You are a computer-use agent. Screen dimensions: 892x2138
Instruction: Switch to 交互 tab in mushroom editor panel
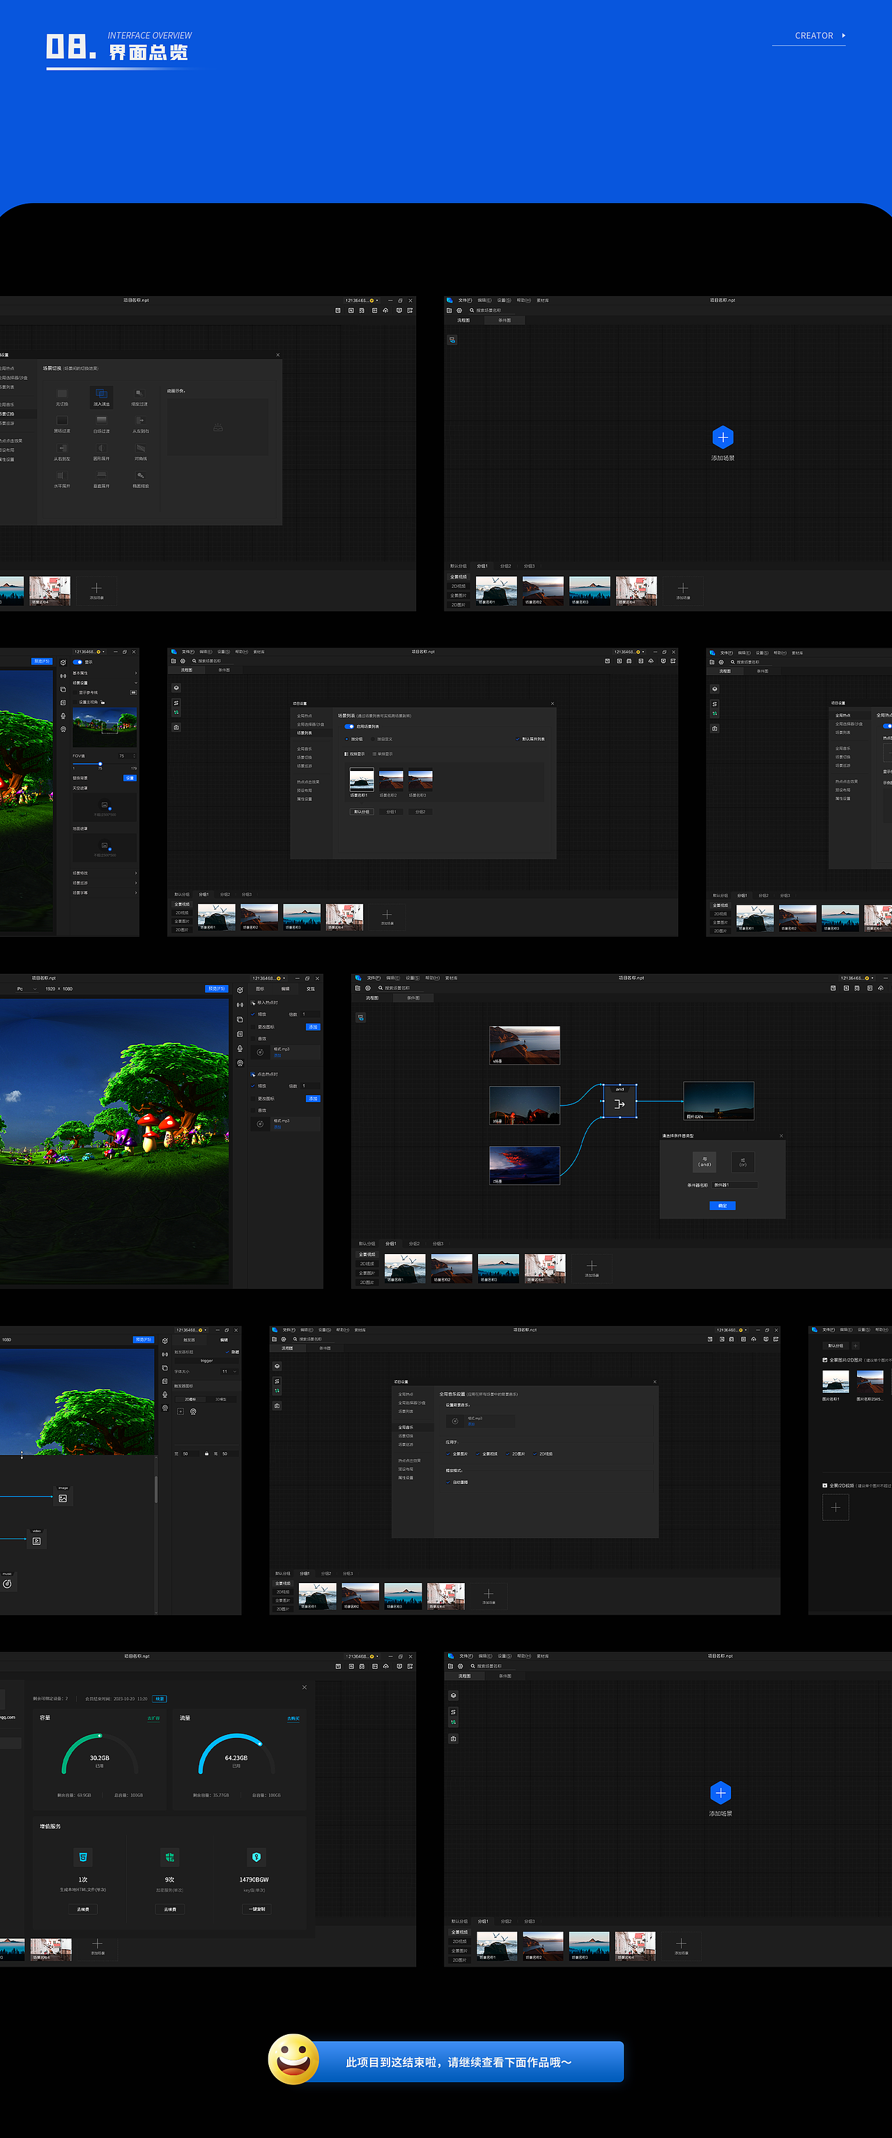click(x=310, y=988)
